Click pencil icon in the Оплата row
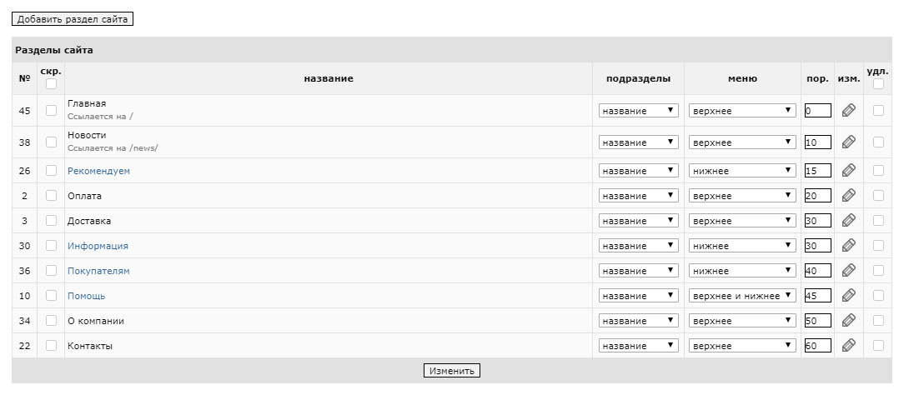Viewport: 904px width, 395px height. click(x=848, y=195)
